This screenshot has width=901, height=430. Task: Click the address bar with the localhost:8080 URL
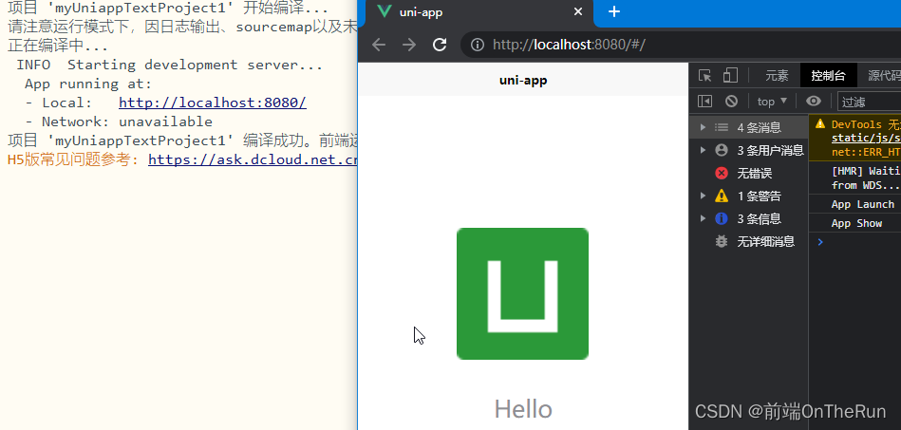[681, 45]
